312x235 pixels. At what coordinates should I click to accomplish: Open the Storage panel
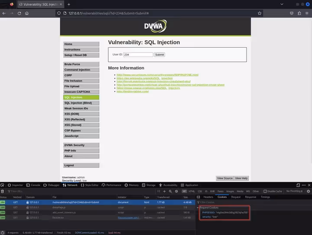(149, 185)
